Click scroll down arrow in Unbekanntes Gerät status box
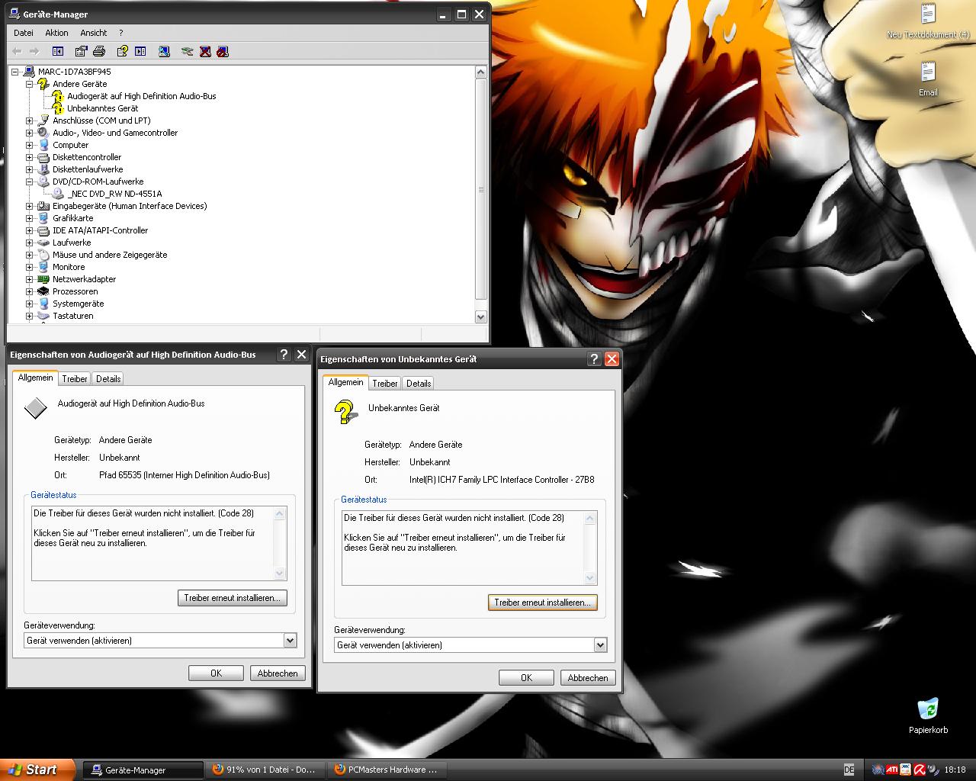Screen dimensions: 976x781 point(589,579)
